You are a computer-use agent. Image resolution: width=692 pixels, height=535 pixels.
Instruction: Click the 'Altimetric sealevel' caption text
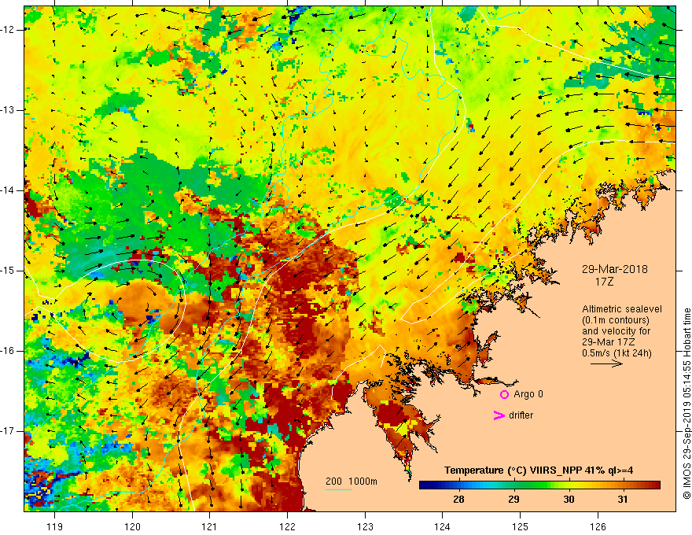(622, 309)
